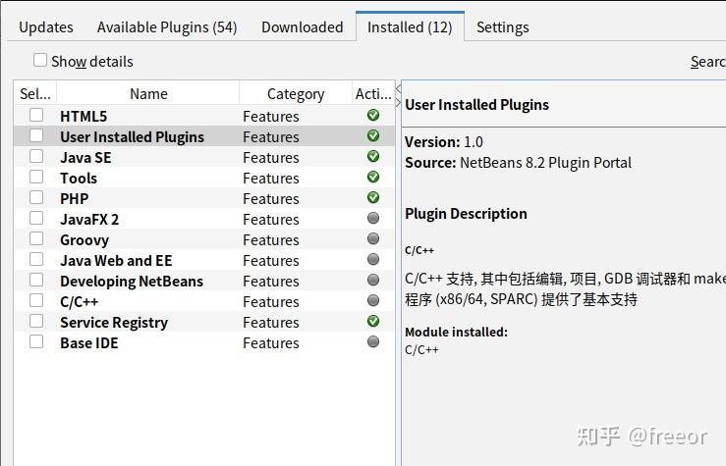The image size is (726, 466).
Task: Select the JavaFX 2 plugin name
Action: [89, 219]
